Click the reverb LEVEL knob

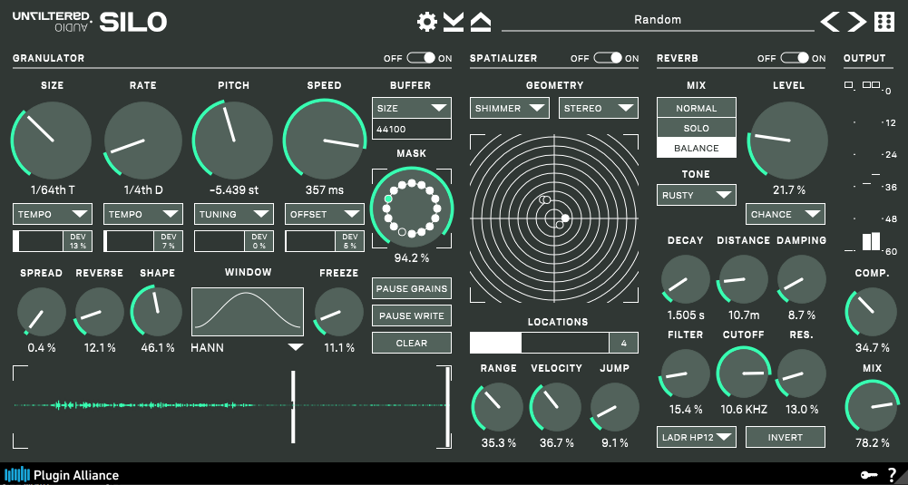[788, 140]
